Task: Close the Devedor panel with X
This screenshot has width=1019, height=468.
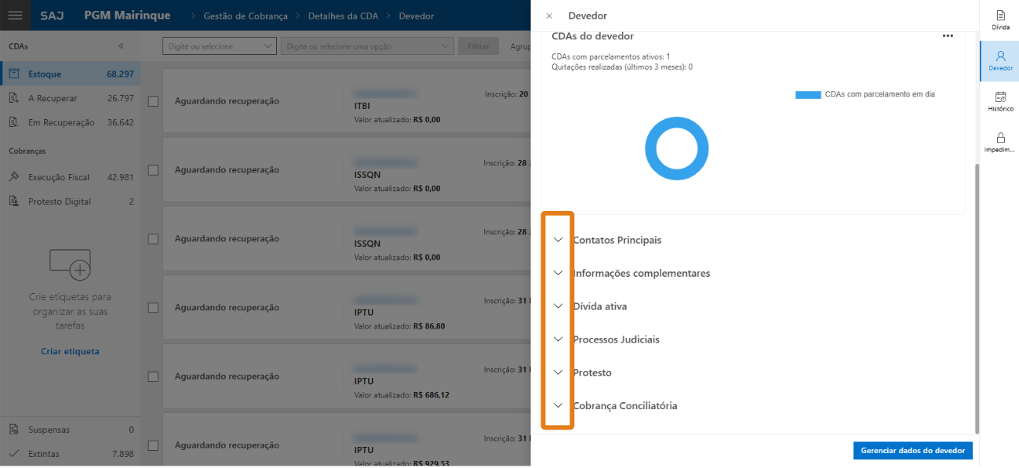Action: tap(549, 16)
